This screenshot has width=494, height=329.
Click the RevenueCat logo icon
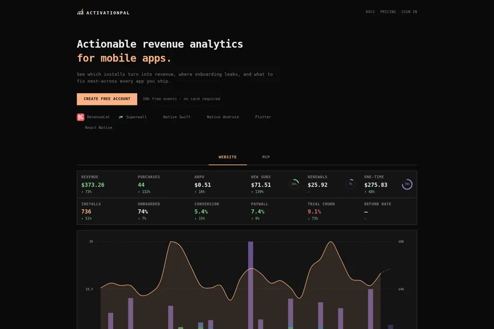[x=81, y=117]
